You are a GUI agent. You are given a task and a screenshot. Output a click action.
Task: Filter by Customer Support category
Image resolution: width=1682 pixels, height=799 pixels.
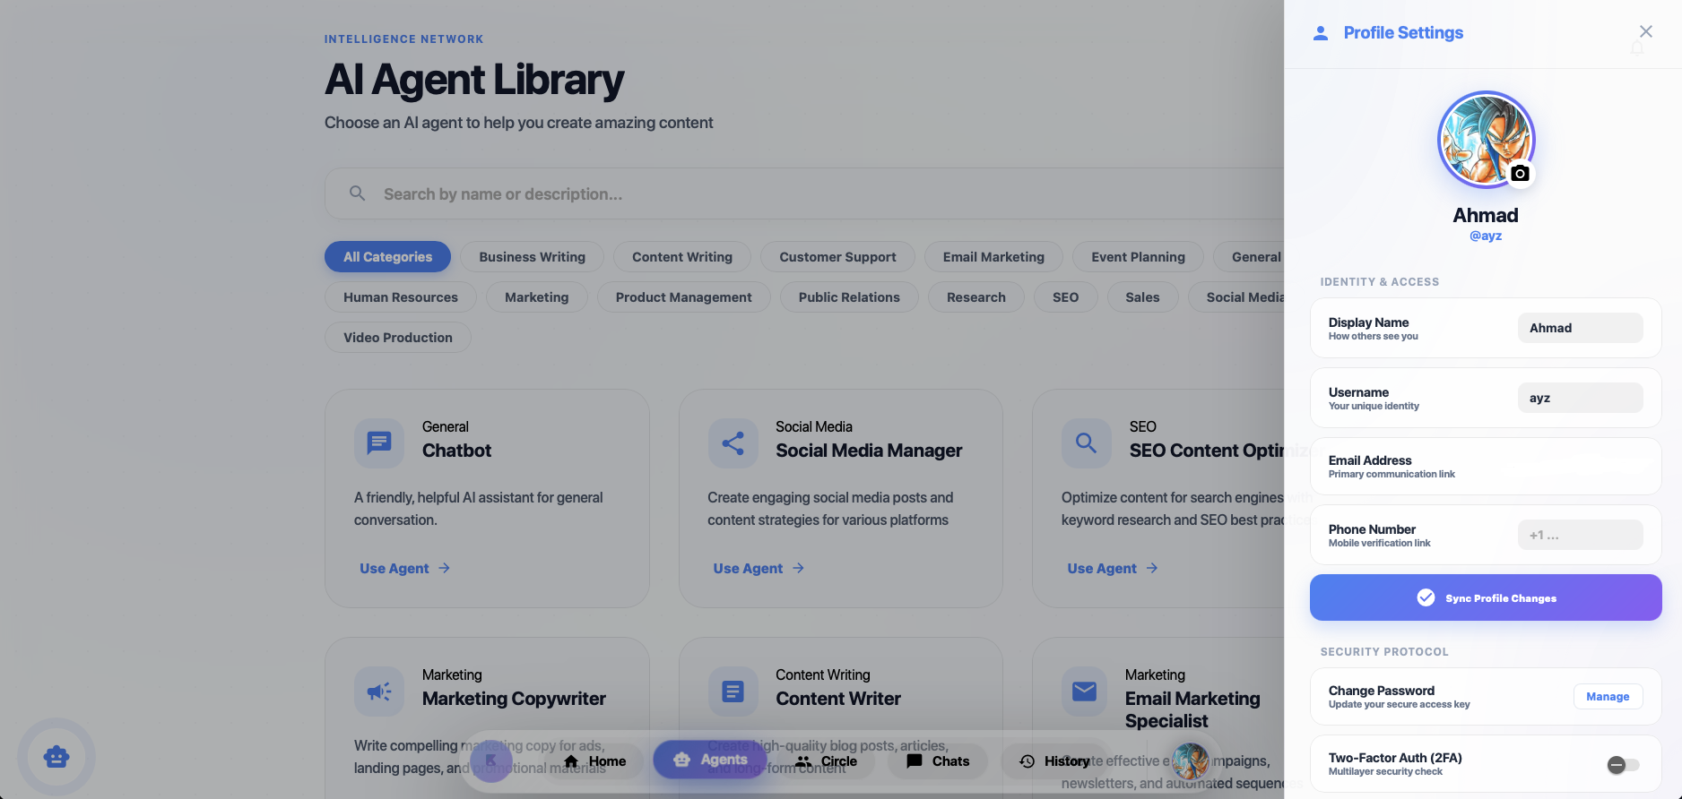pos(837,256)
